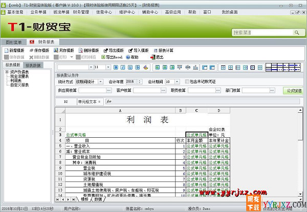Toggle 包含未记账凭证 checkbox

(x=187, y=81)
